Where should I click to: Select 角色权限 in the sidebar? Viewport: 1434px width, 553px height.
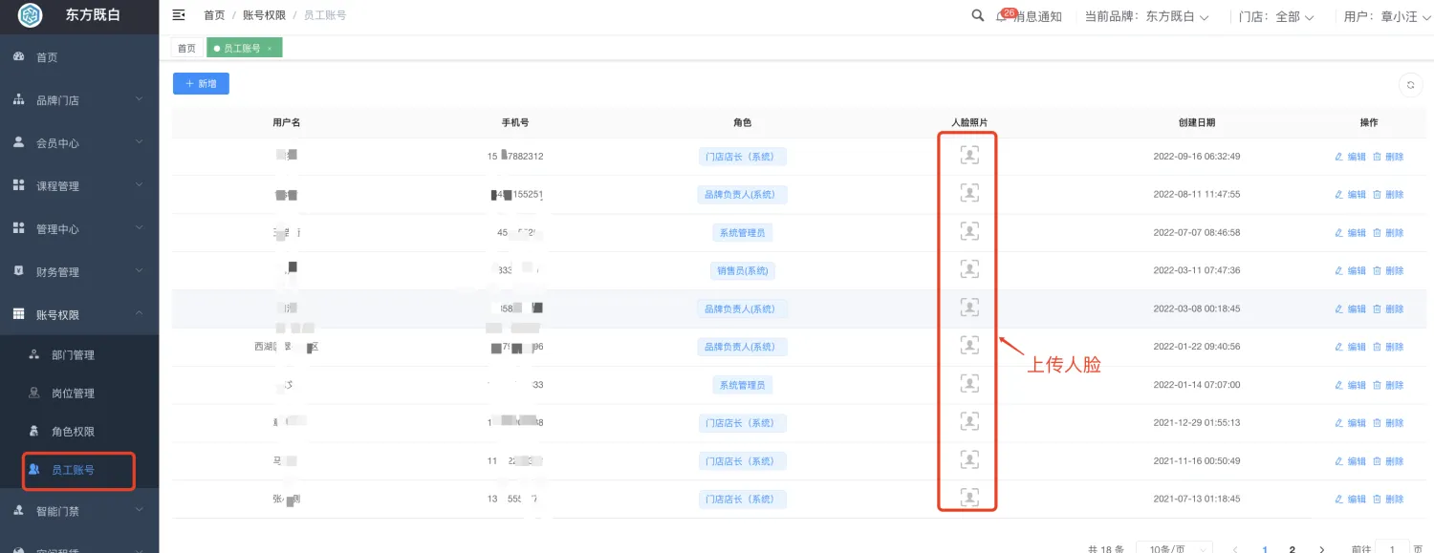point(73,432)
